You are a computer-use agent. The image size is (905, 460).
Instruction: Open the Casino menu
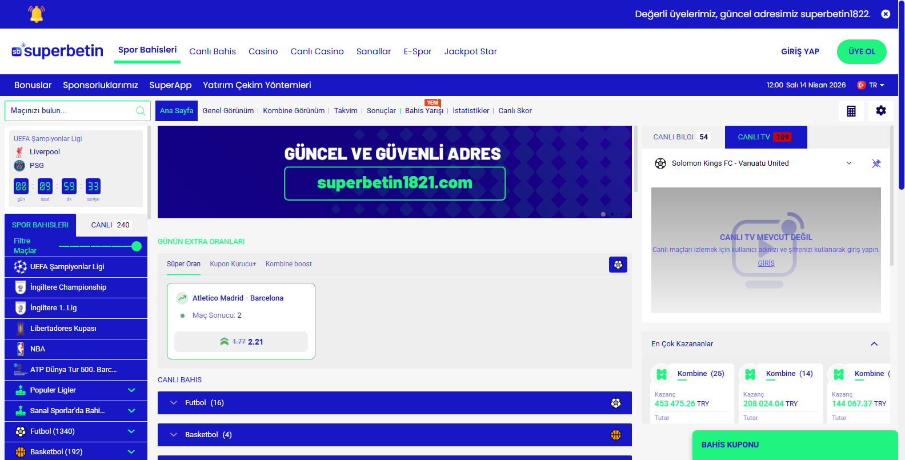[263, 51]
